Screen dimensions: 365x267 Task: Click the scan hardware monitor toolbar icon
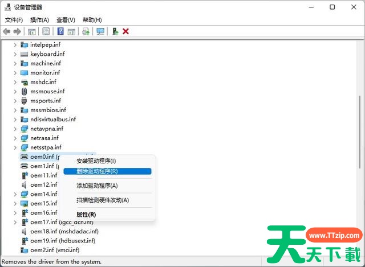(x=100, y=31)
